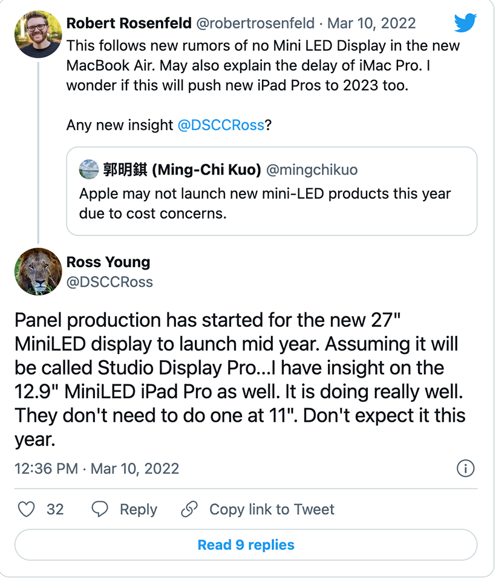The height and width of the screenshot is (580, 496).
Task: Open the info circle icon
Action: [x=465, y=468]
